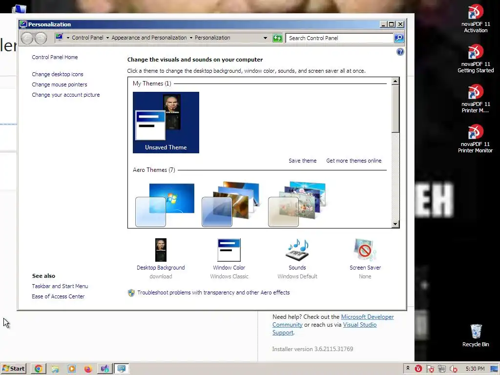Open novaPDF 11 Getting Started shortcut
This screenshot has width=500, height=375.
476,59
